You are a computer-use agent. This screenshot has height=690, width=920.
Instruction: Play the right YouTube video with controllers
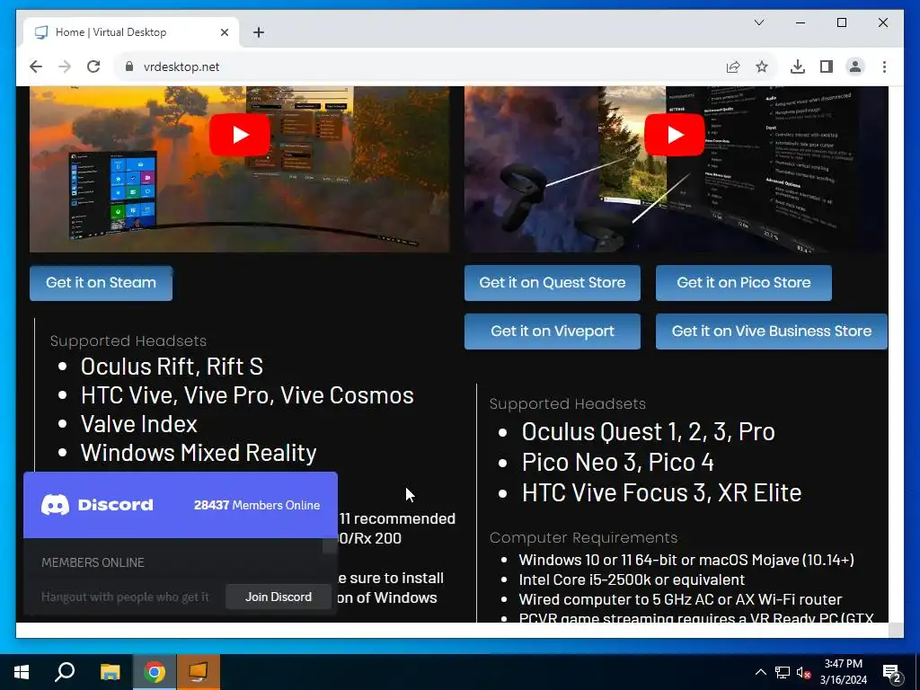pyautogui.click(x=674, y=135)
